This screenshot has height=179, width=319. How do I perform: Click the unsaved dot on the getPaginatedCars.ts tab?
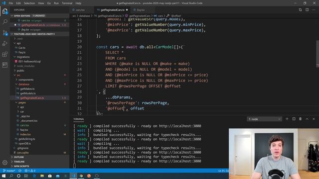click(x=127, y=10)
